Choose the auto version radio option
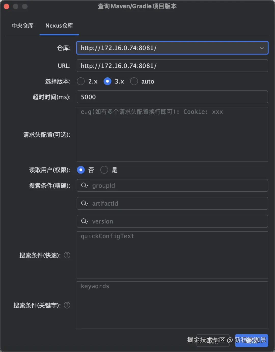Screen dimensions: 275x352 [x=134, y=81]
